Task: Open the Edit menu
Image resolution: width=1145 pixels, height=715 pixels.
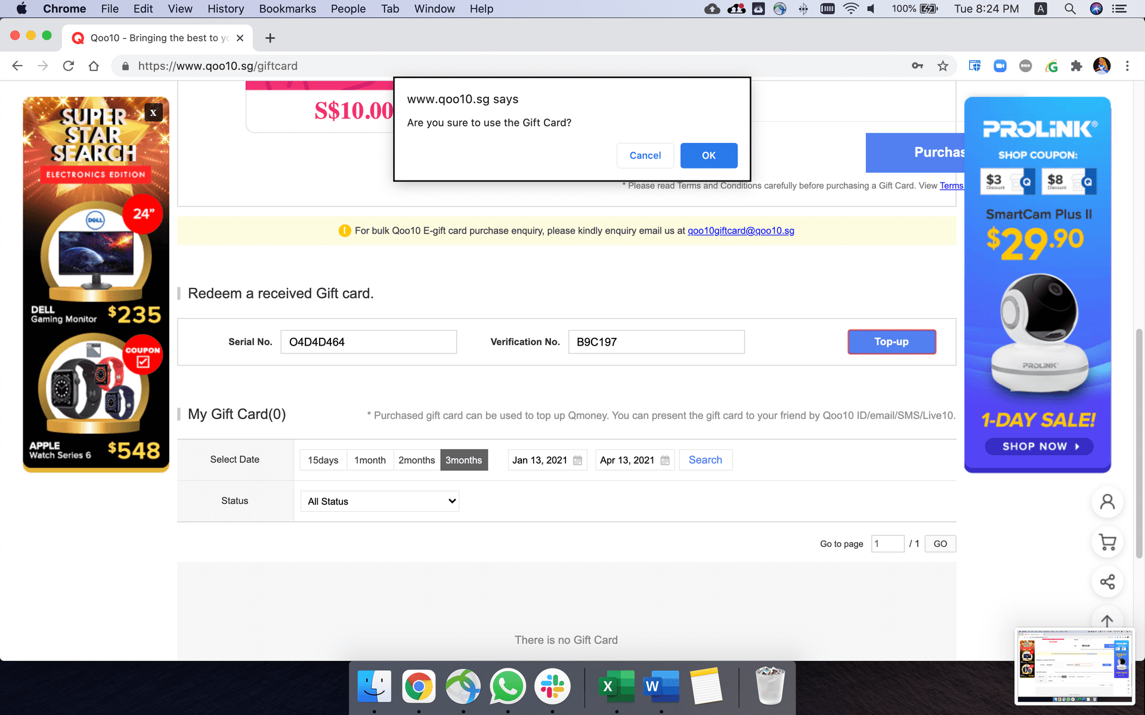Action: coord(143,9)
